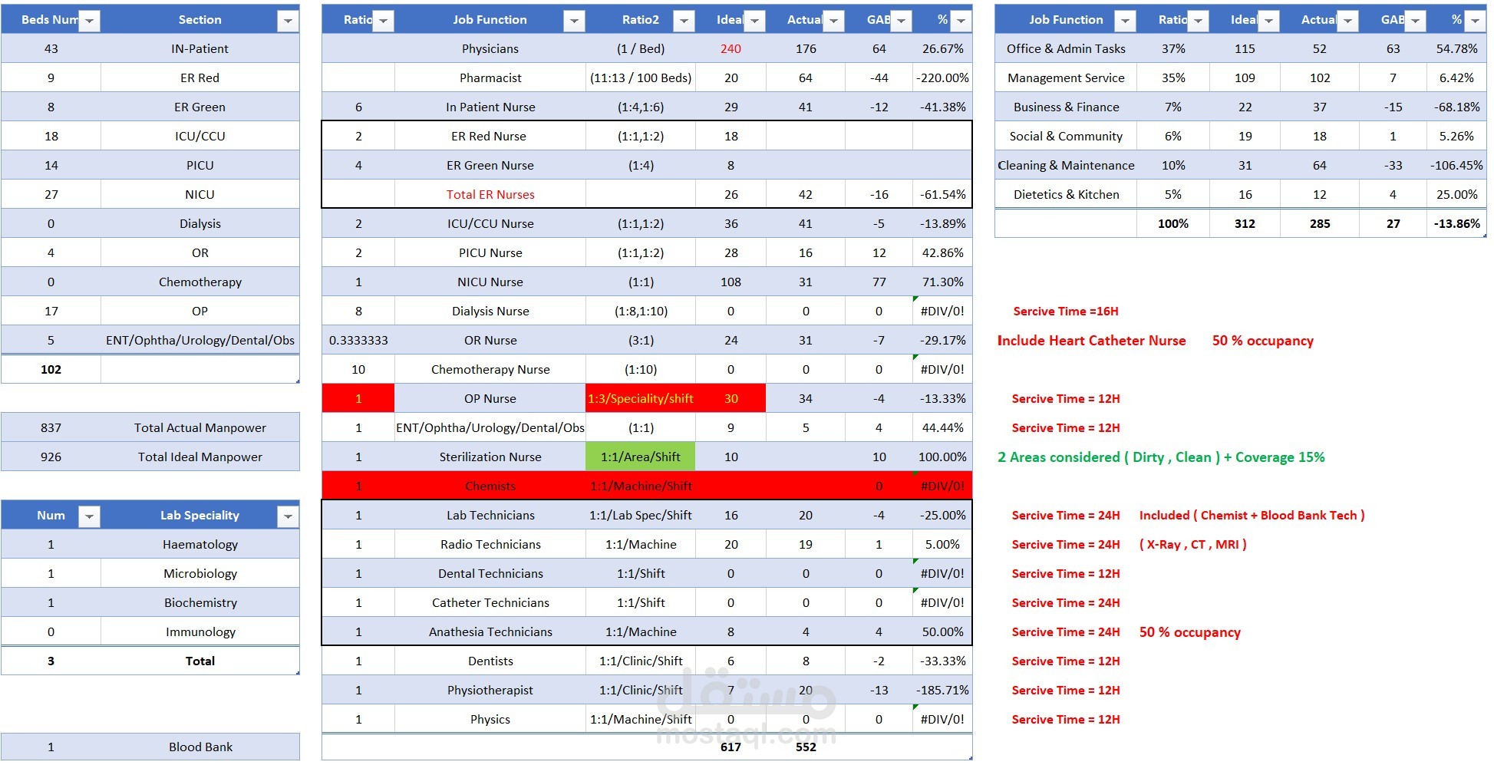The image size is (1494, 765).
Task: Open % filter in Office & Admin table
Action: pyautogui.click(x=1475, y=21)
